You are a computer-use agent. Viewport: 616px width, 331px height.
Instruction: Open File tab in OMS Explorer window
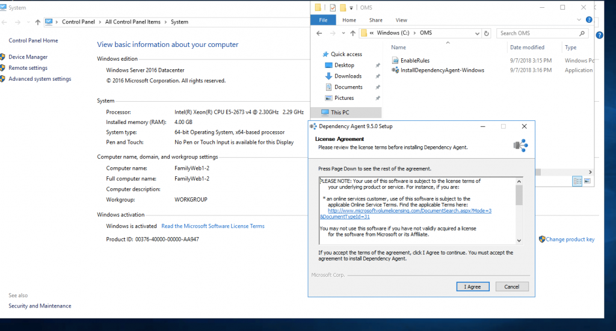pos(323,20)
